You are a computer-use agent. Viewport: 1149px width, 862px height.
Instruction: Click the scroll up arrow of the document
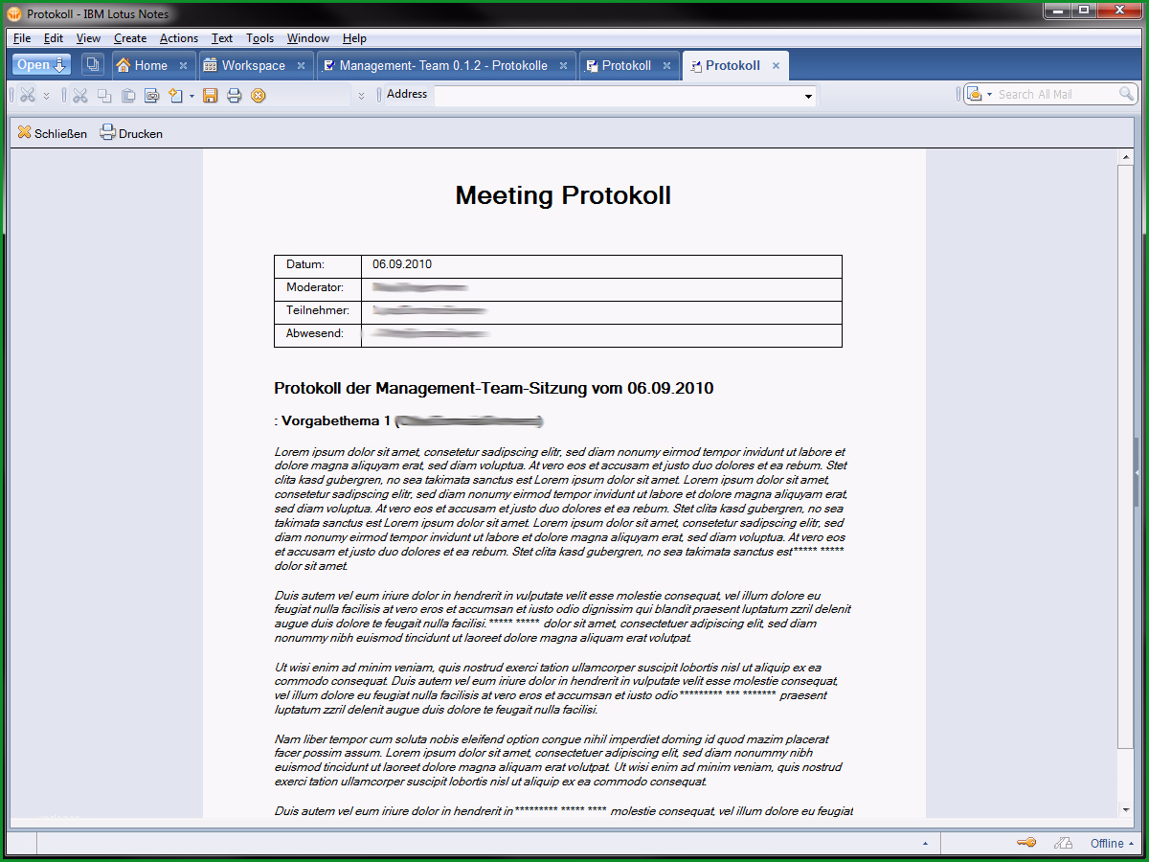click(1126, 158)
